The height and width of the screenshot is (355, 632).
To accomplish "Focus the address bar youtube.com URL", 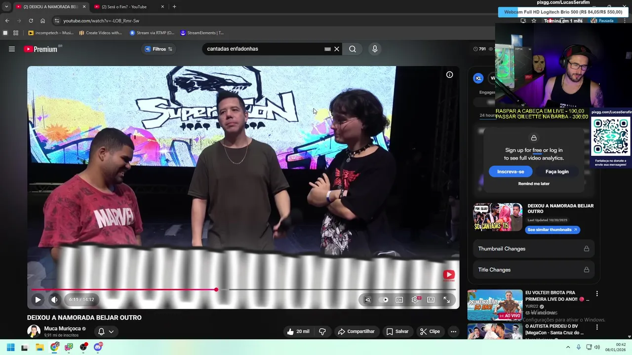I will [101, 21].
